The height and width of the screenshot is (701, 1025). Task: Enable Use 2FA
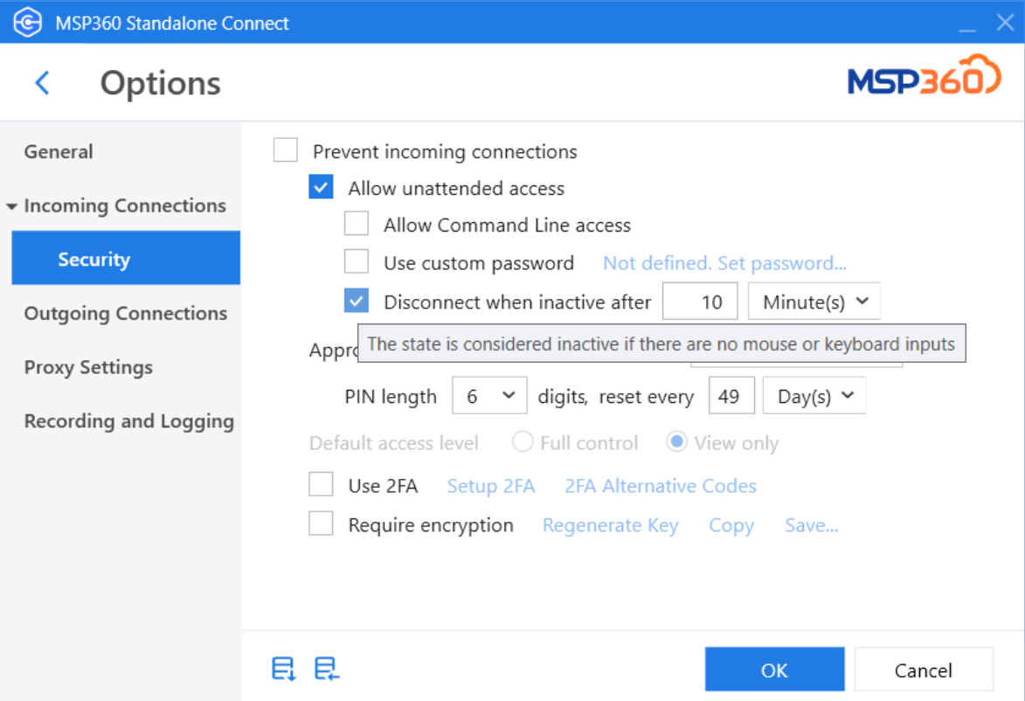[x=321, y=485]
